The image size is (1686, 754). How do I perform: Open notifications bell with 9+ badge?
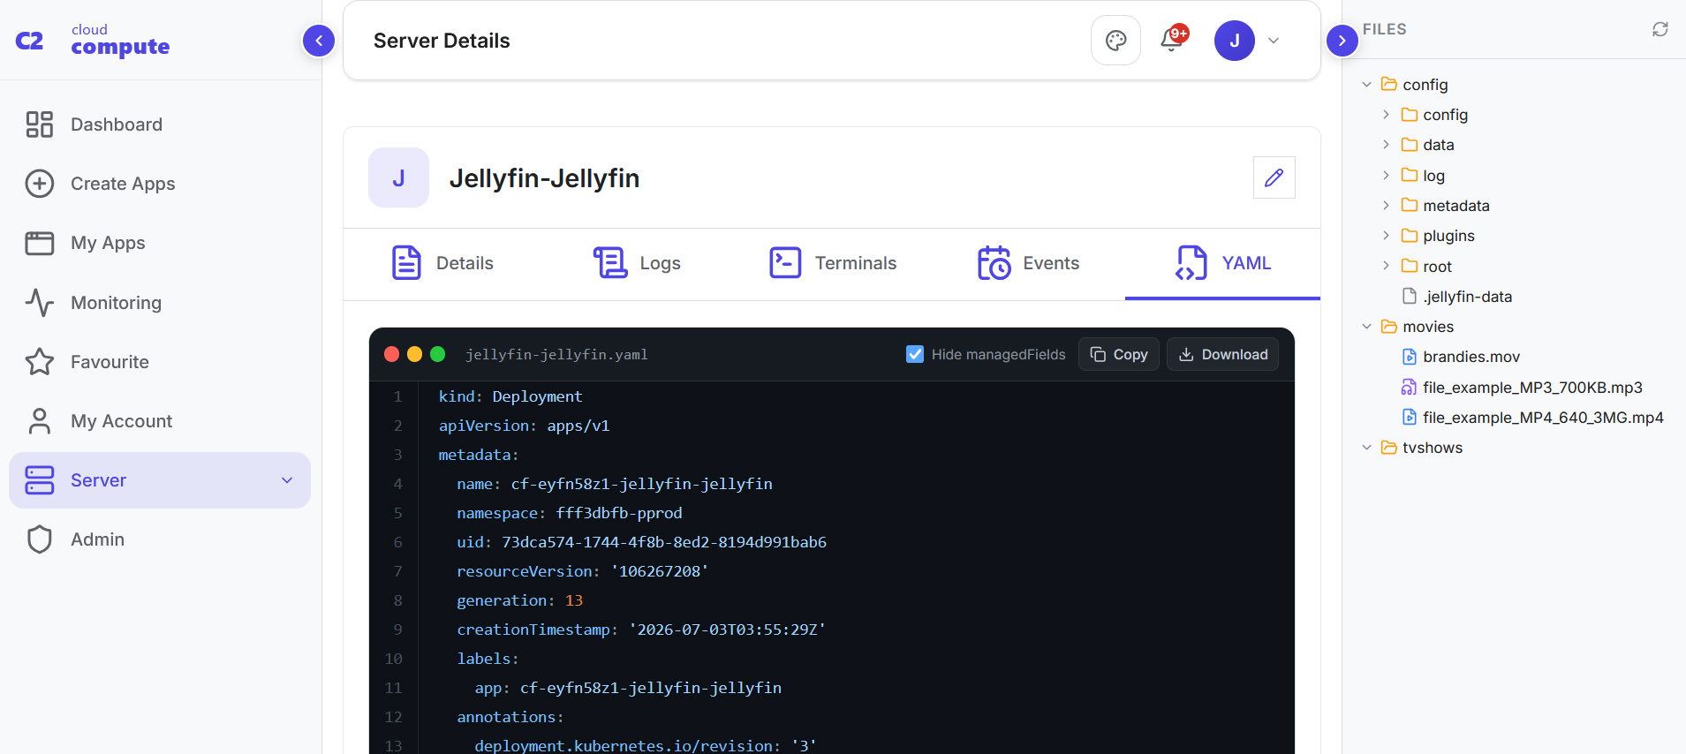(1173, 39)
